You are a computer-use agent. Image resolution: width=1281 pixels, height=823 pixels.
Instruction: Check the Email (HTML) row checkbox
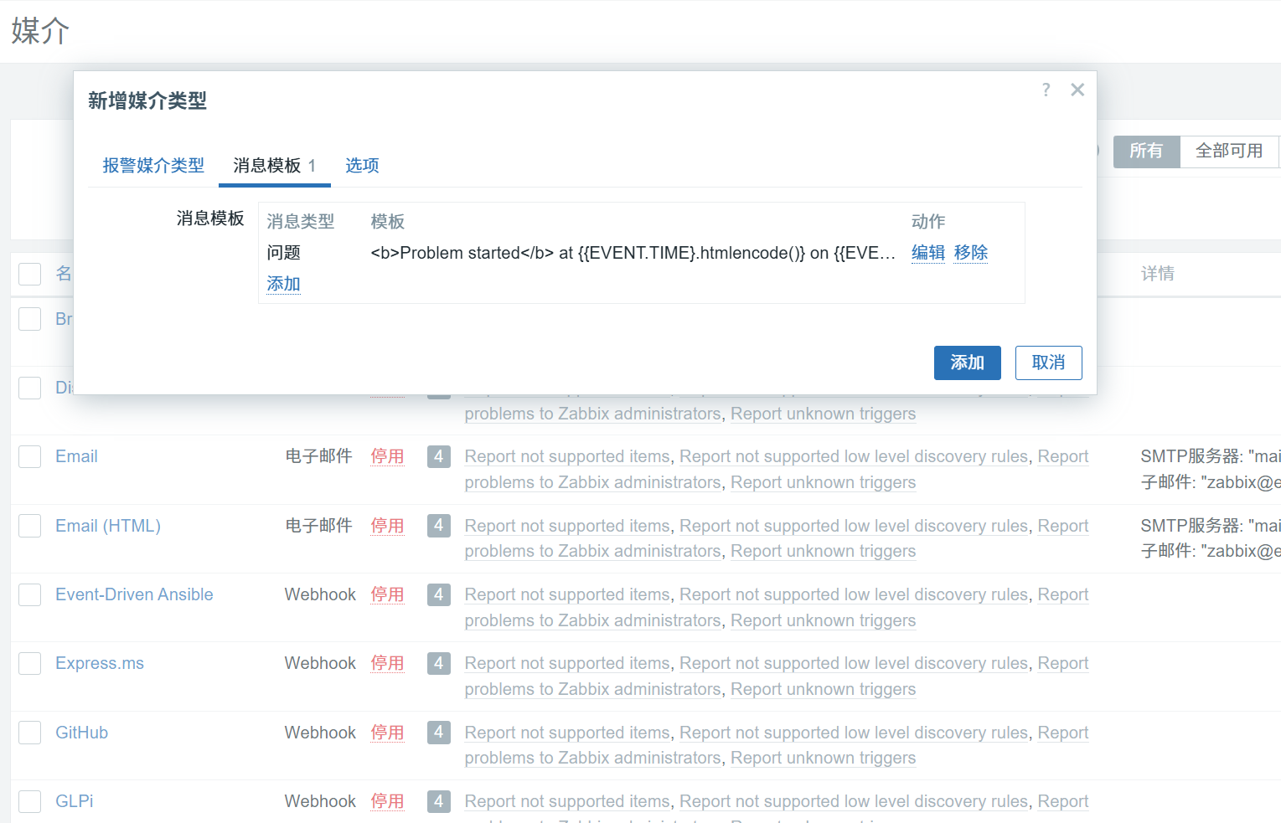click(30, 526)
